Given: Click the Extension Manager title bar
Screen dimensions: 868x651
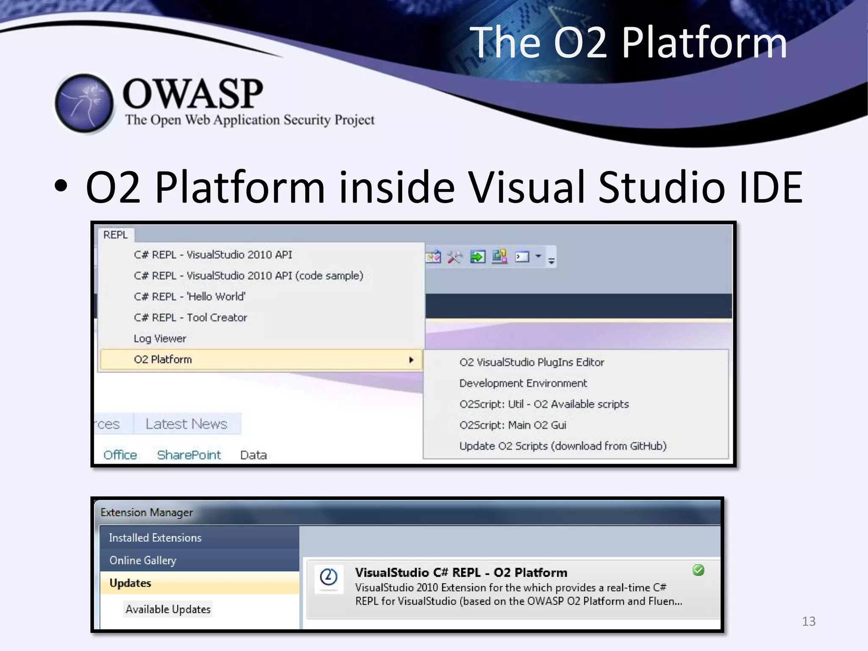Looking at the screenshot, I should 408,512.
